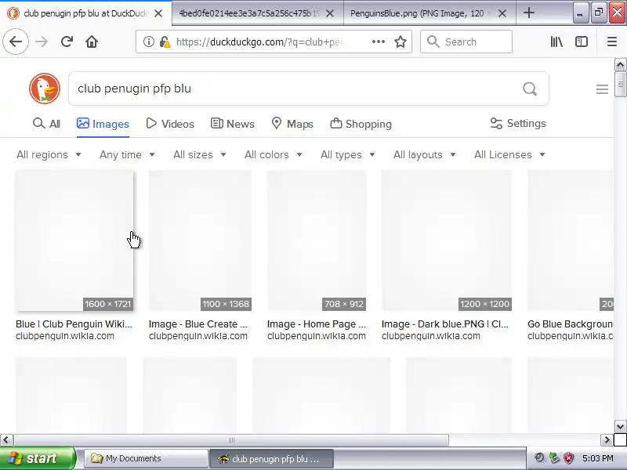Expand the All types filter

coord(347,154)
